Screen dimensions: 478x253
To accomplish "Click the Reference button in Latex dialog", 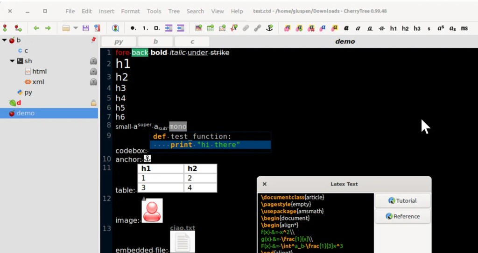I will [x=402, y=216].
